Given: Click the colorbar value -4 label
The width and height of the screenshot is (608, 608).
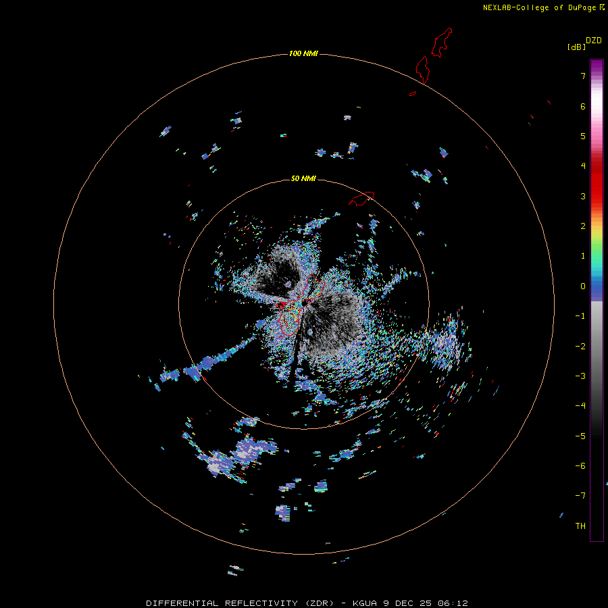Looking at the screenshot, I should click(580, 406).
